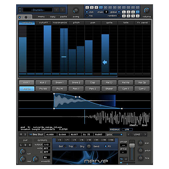169x169 pixels.
Task: Click the 1/16 delay time cell
Action: [82, 140]
